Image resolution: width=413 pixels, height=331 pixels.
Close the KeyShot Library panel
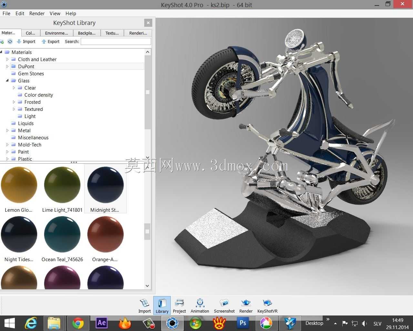coord(148,23)
